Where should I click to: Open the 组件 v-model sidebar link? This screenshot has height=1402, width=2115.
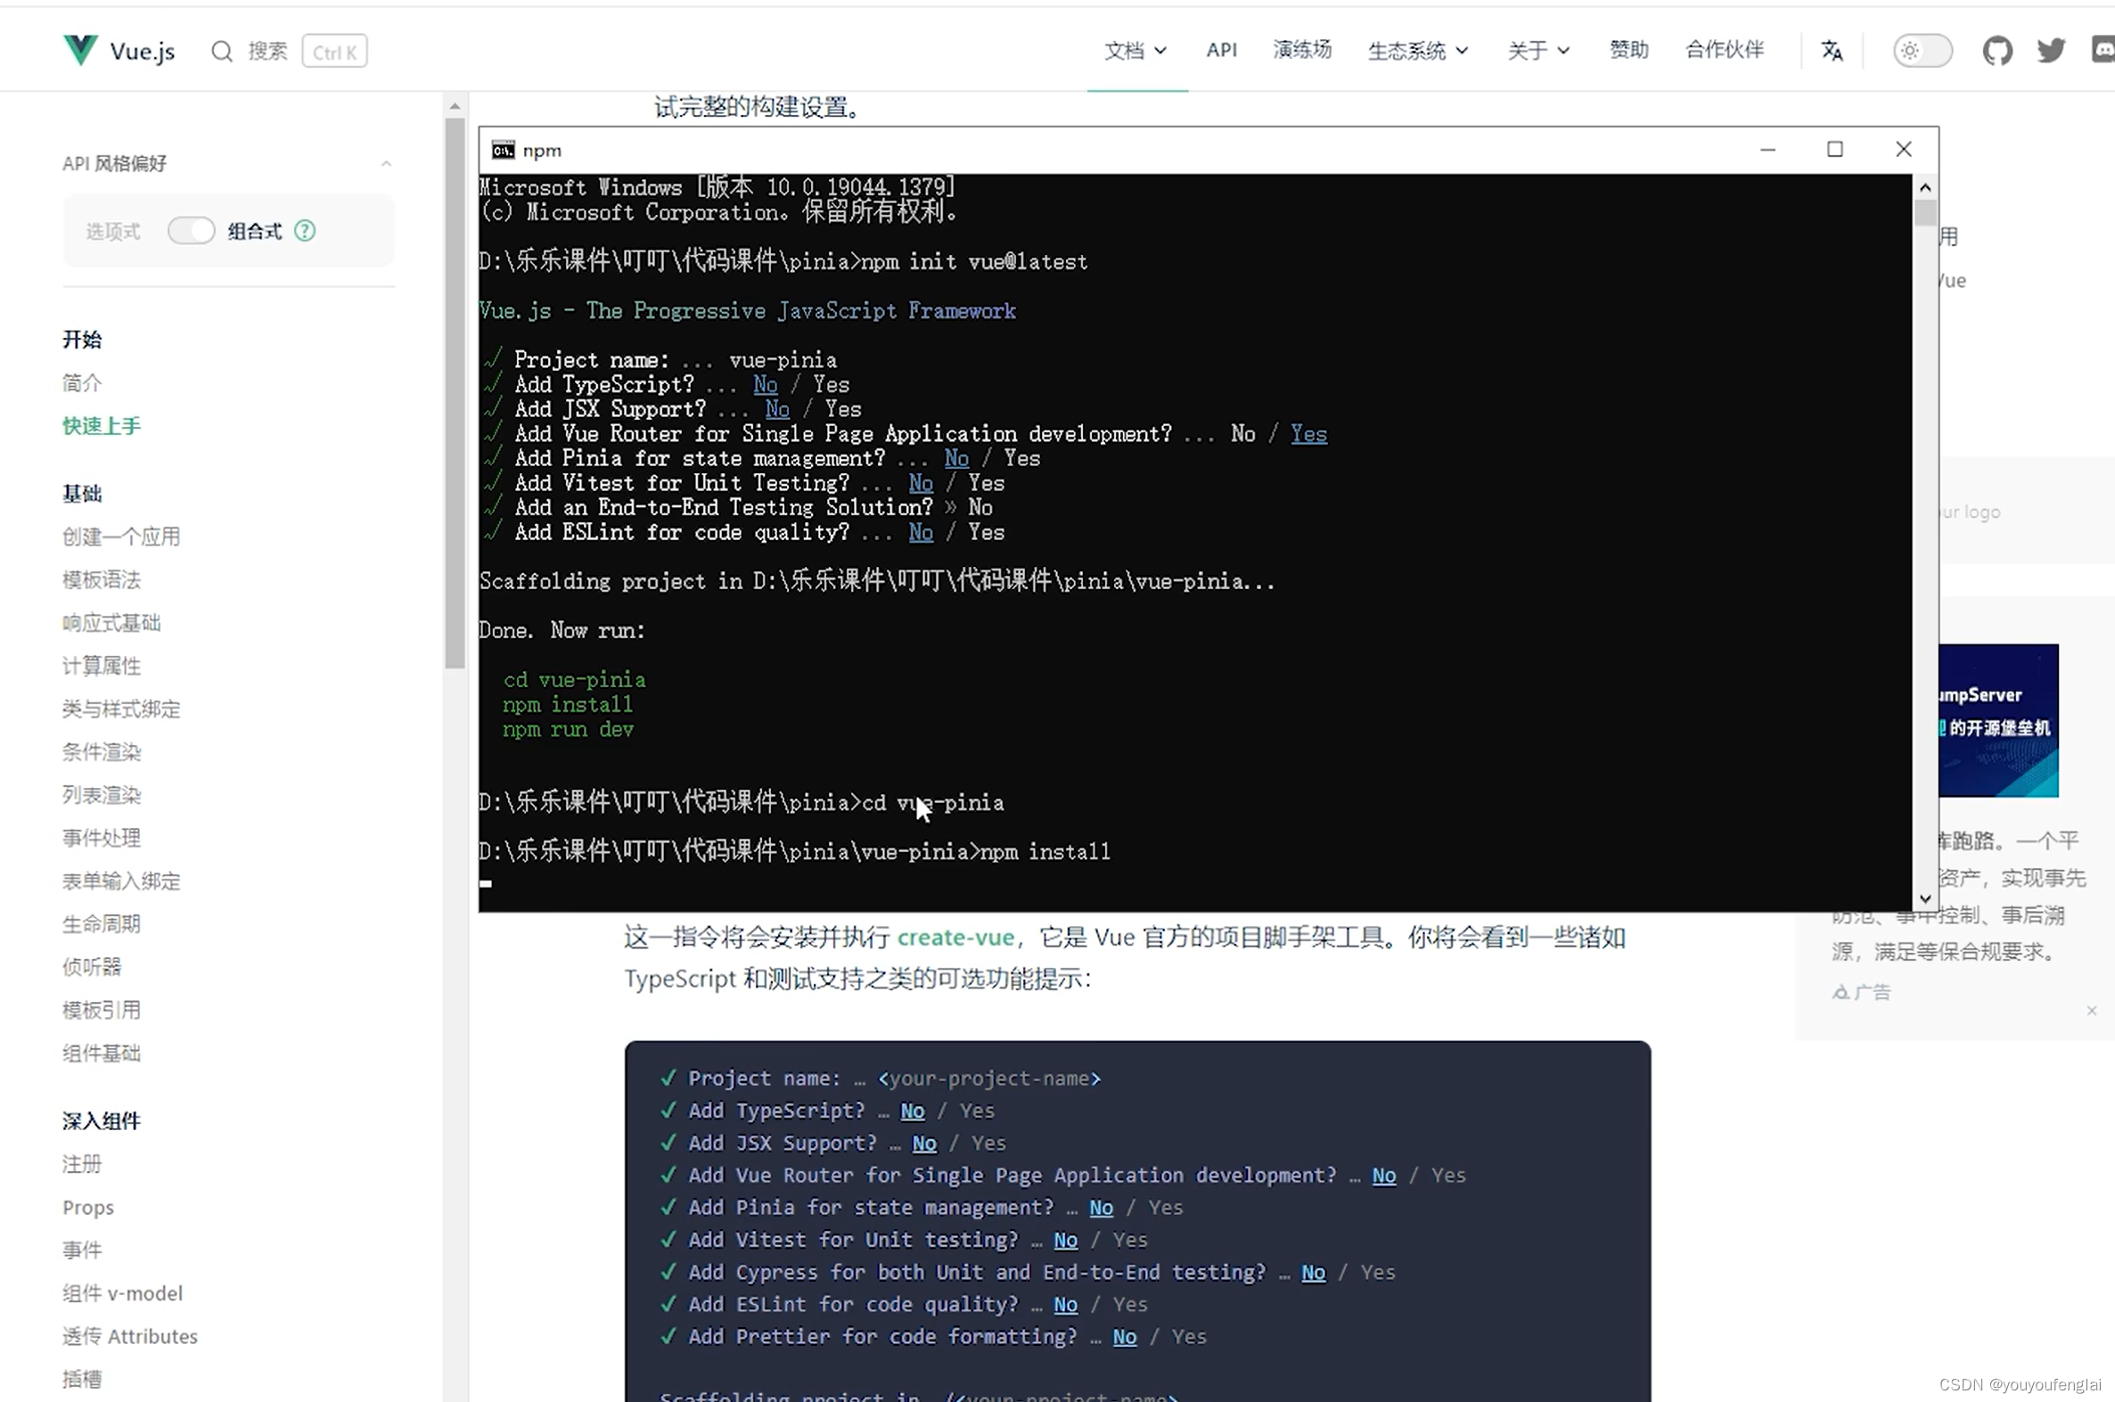pyautogui.click(x=122, y=1294)
